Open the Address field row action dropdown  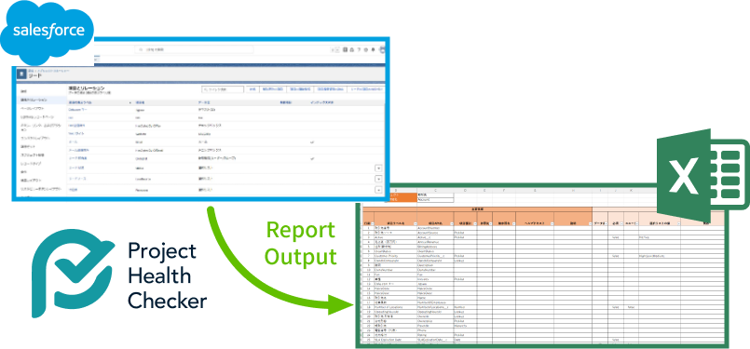click(378, 190)
